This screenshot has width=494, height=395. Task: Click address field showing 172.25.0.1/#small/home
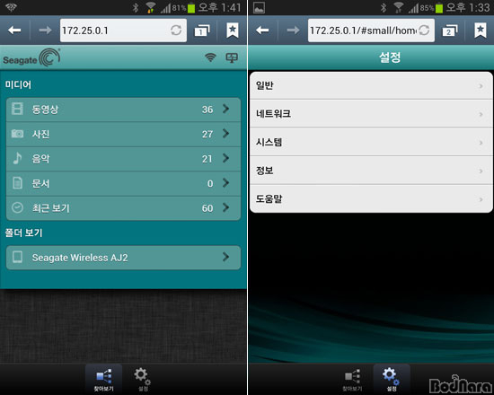click(364, 31)
